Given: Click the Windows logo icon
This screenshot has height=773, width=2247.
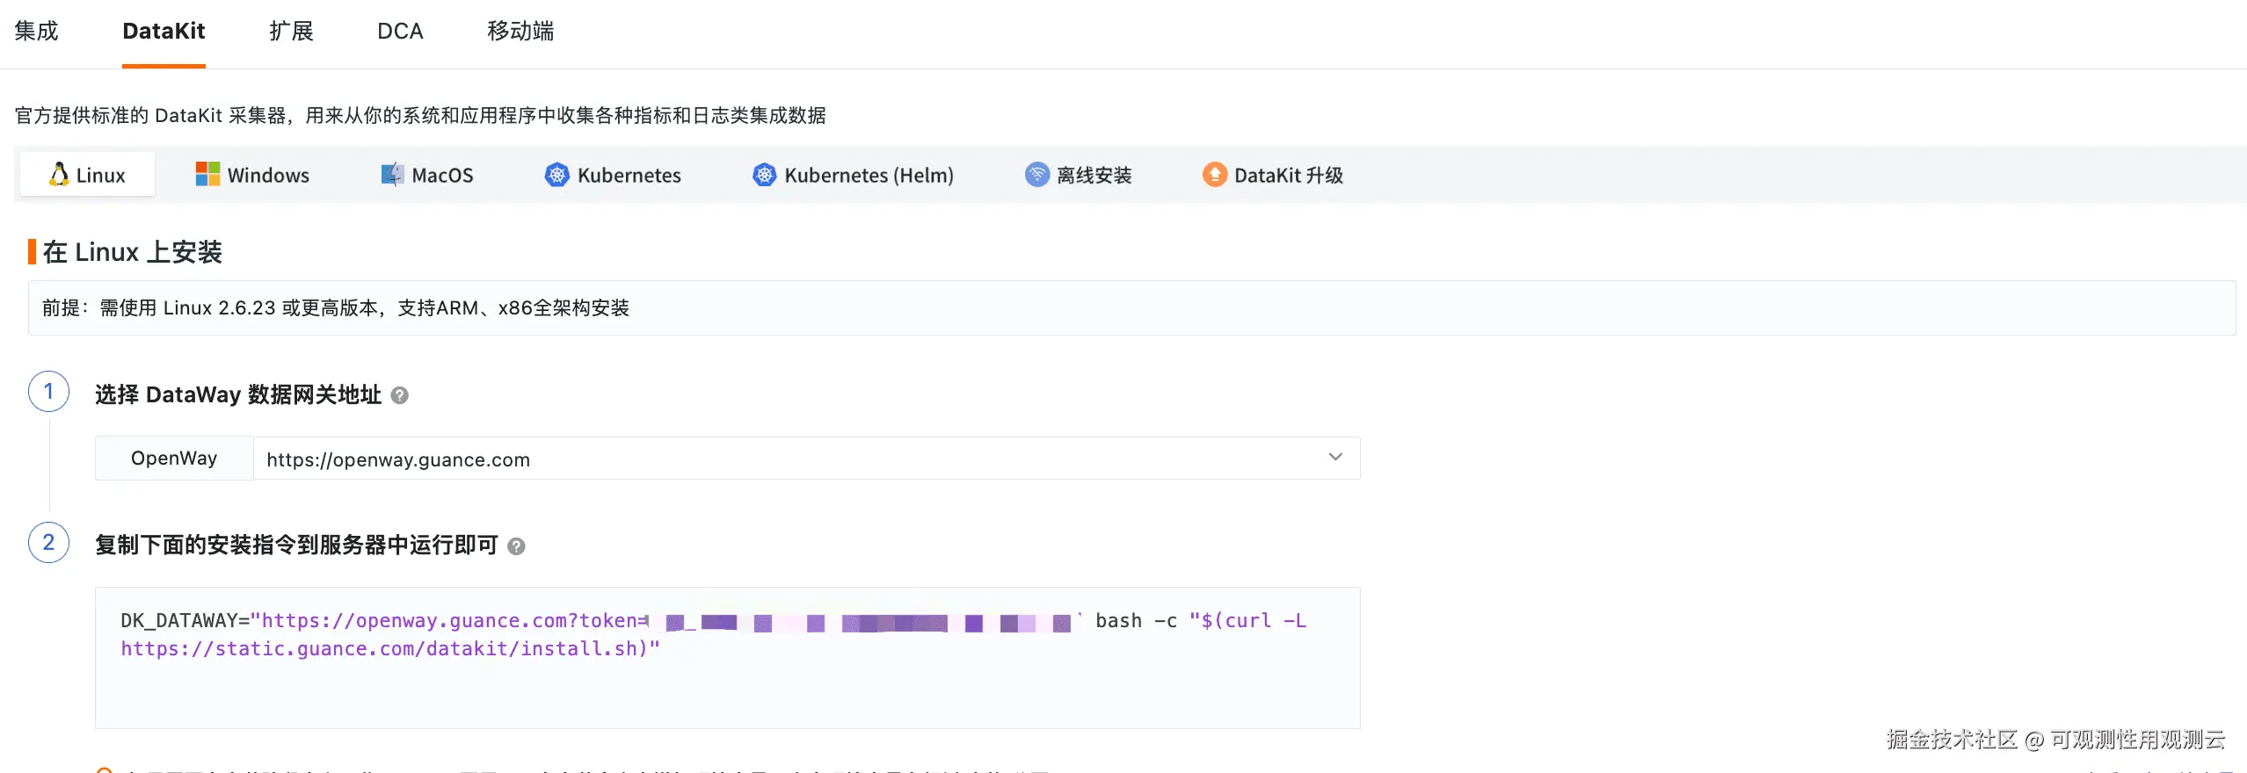Looking at the screenshot, I should (x=207, y=174).
